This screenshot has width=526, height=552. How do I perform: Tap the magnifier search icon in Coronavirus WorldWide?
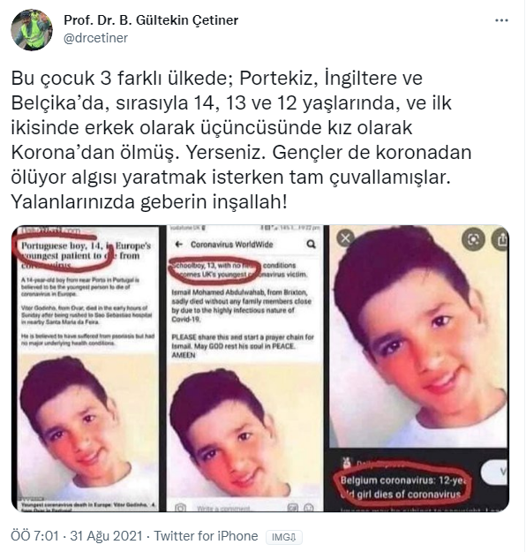(311, 244)
